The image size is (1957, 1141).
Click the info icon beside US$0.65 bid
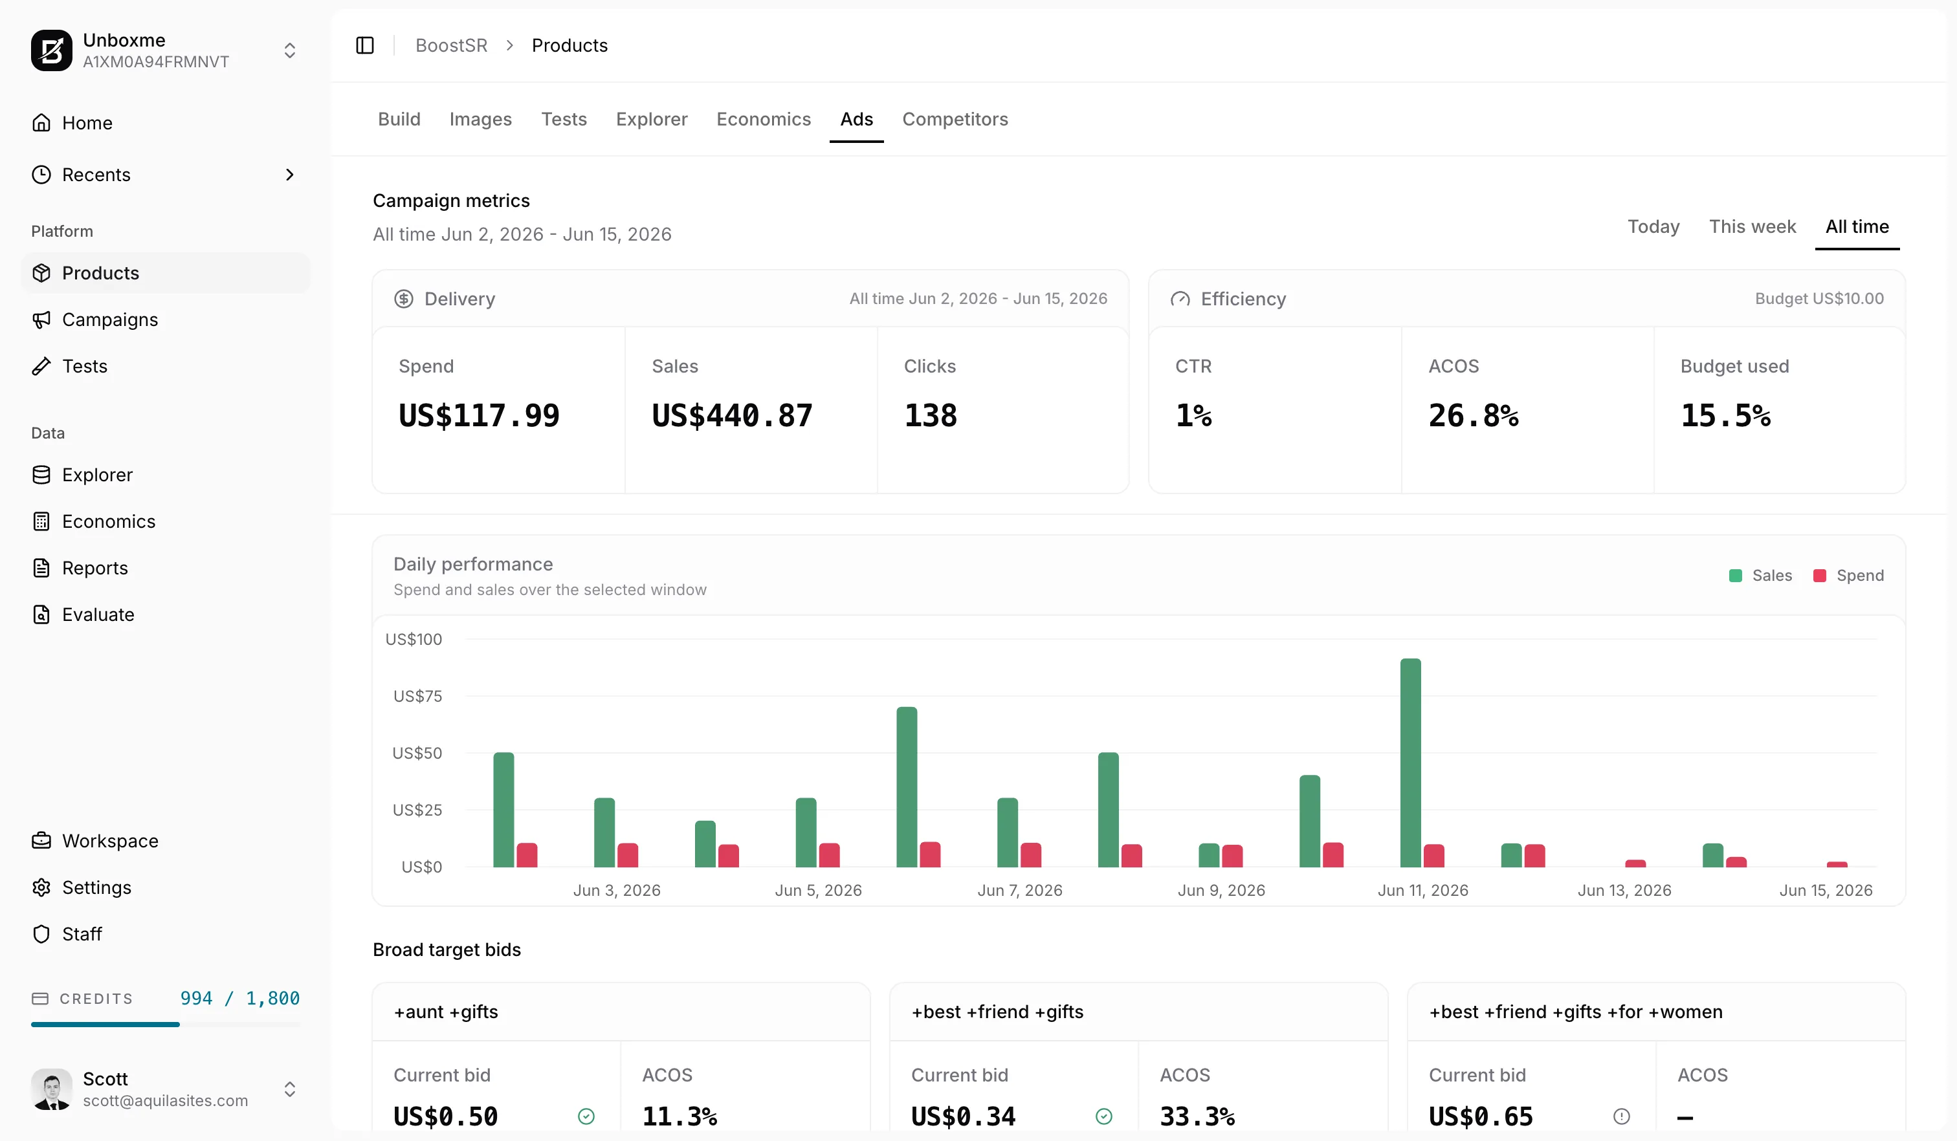tap(1622, 1117)
